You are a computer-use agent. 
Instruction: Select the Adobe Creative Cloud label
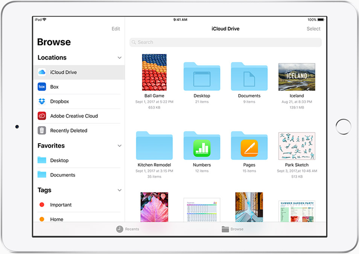point(74,116)
